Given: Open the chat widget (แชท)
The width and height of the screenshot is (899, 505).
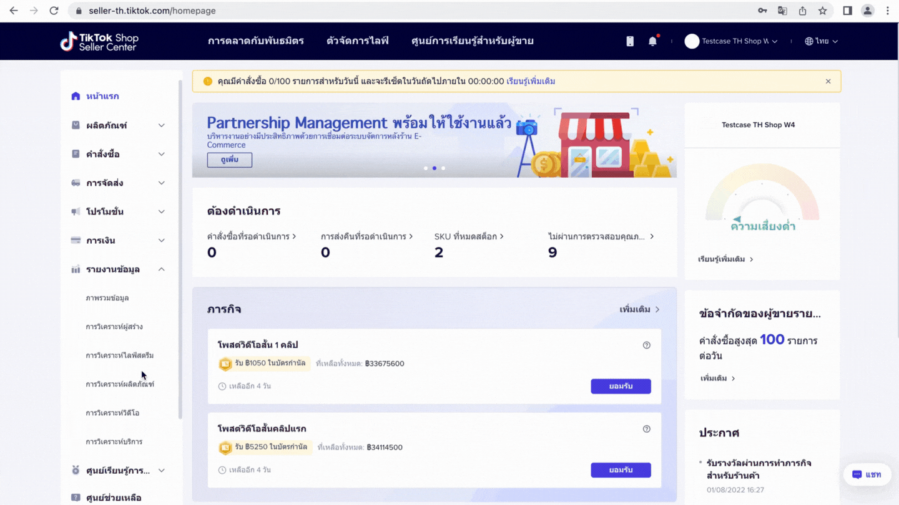Looking at the screenshot, I should tap(867, 474).
